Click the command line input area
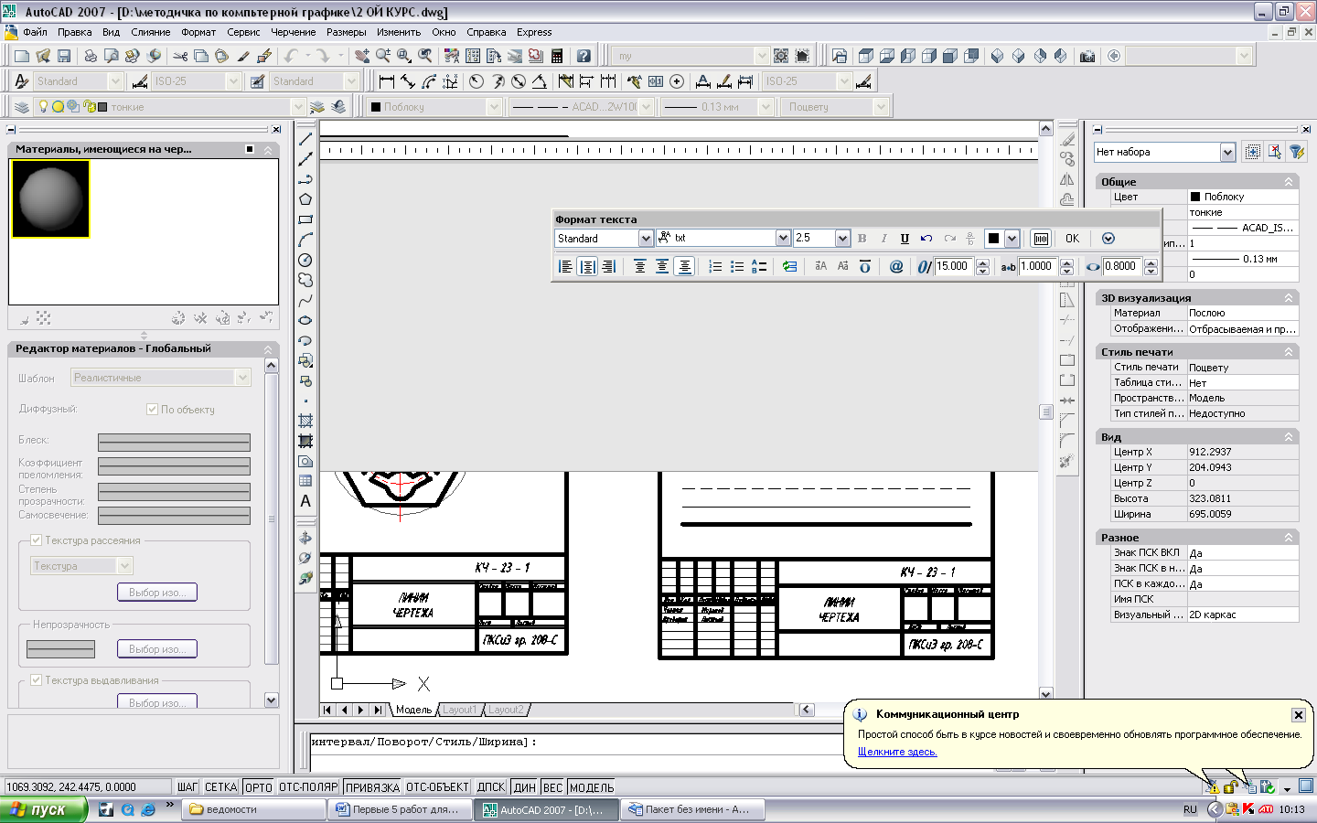 tap(576, 760)
